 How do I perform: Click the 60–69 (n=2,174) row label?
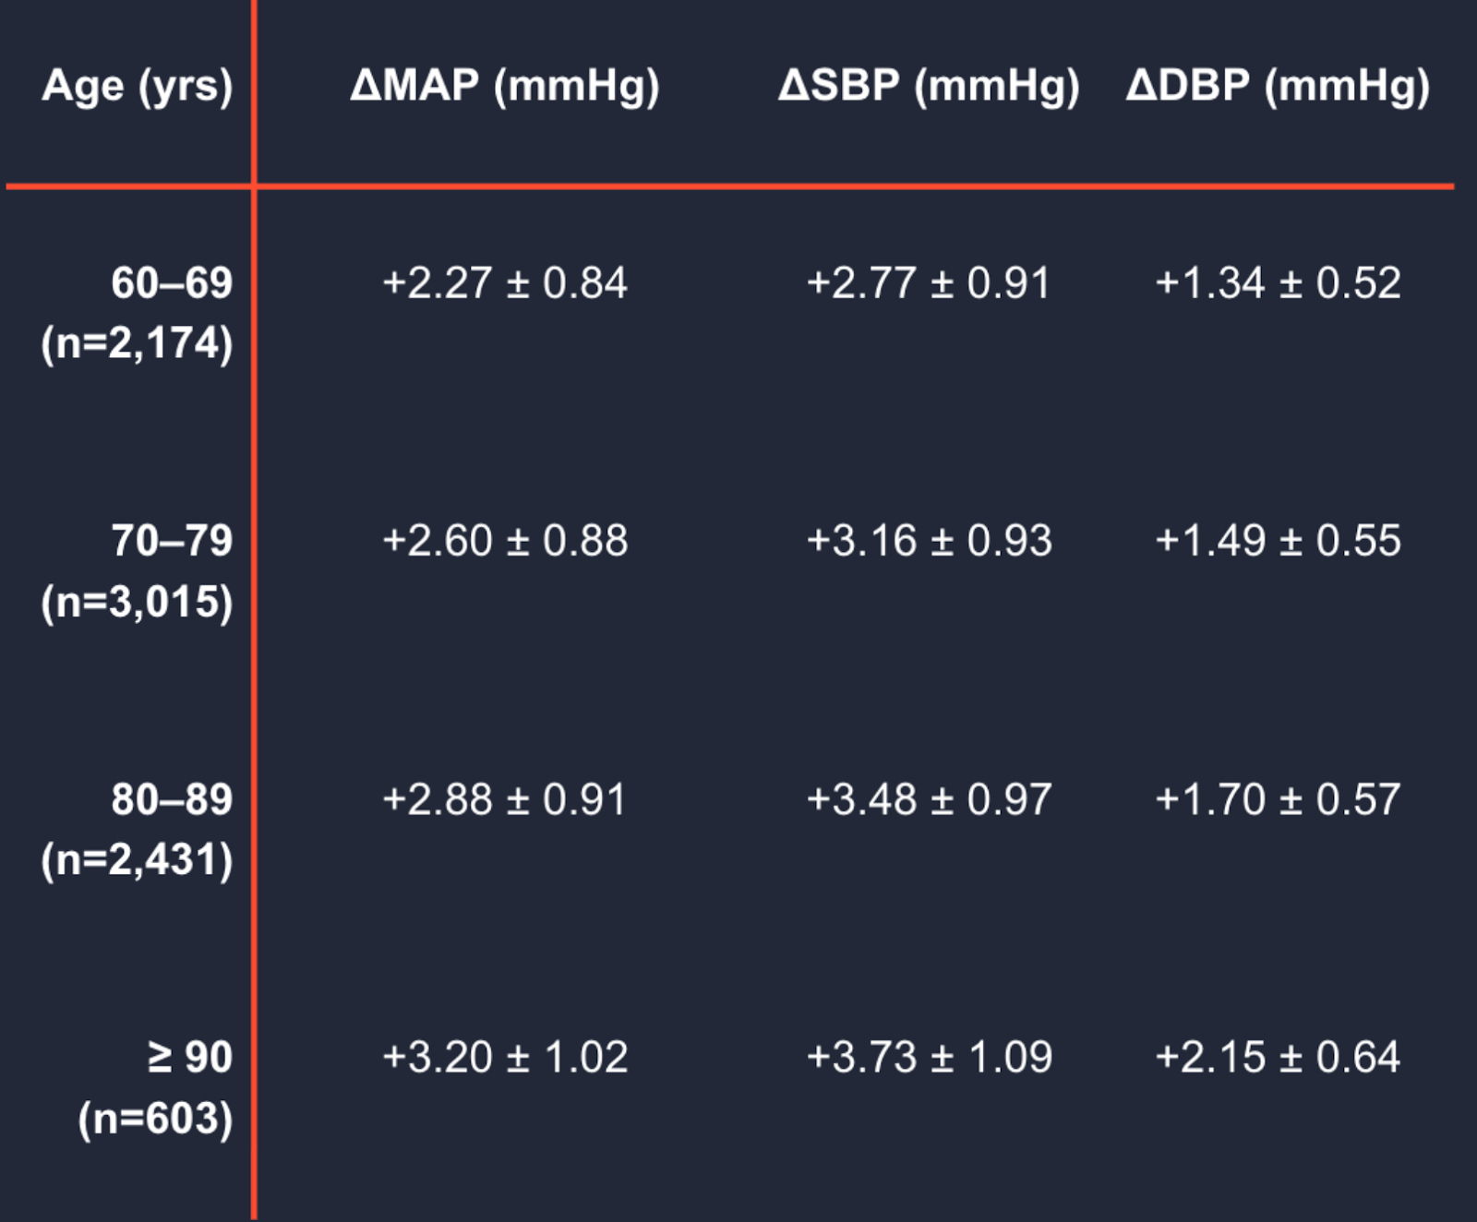coord(137,313)
